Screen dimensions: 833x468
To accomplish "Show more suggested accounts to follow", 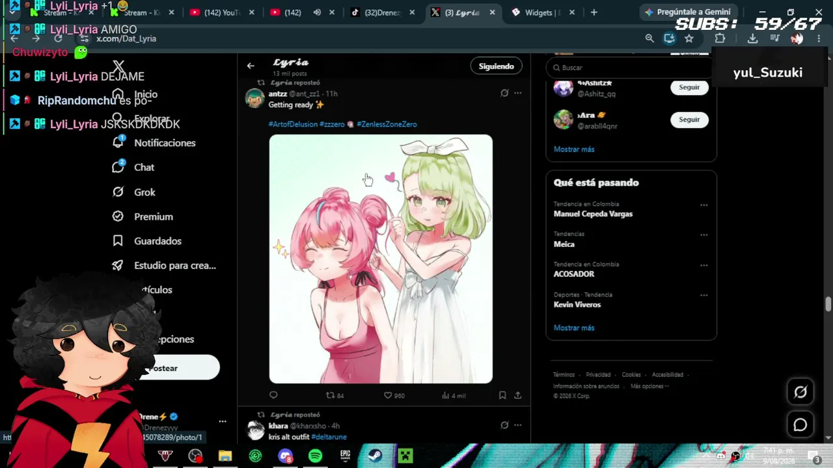I will click(574, 149).
